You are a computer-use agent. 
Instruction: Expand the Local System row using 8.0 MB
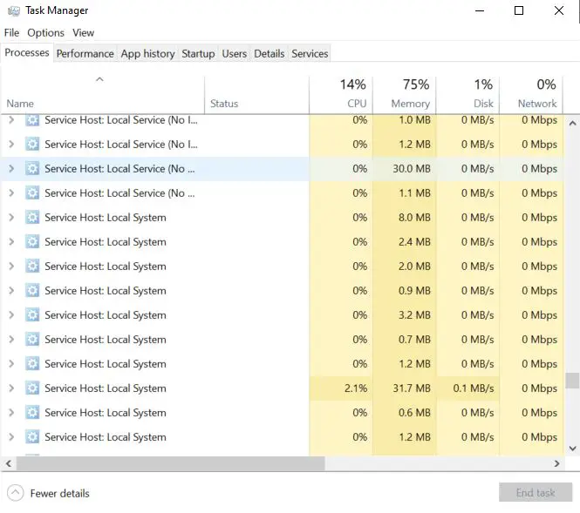[11, 218]
